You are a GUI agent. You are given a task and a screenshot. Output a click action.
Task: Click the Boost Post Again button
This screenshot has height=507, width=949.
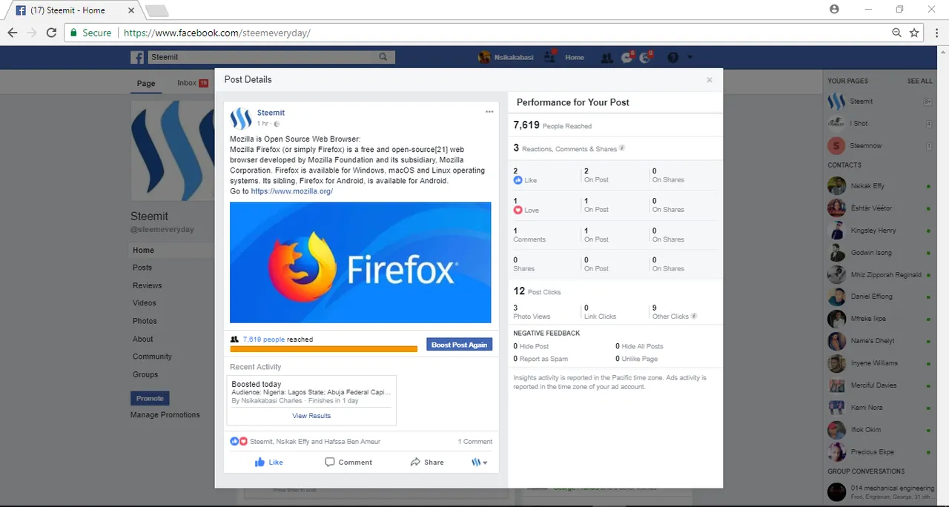point(459,345)
